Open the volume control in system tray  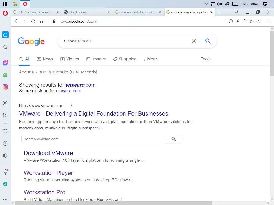(219, 4)
